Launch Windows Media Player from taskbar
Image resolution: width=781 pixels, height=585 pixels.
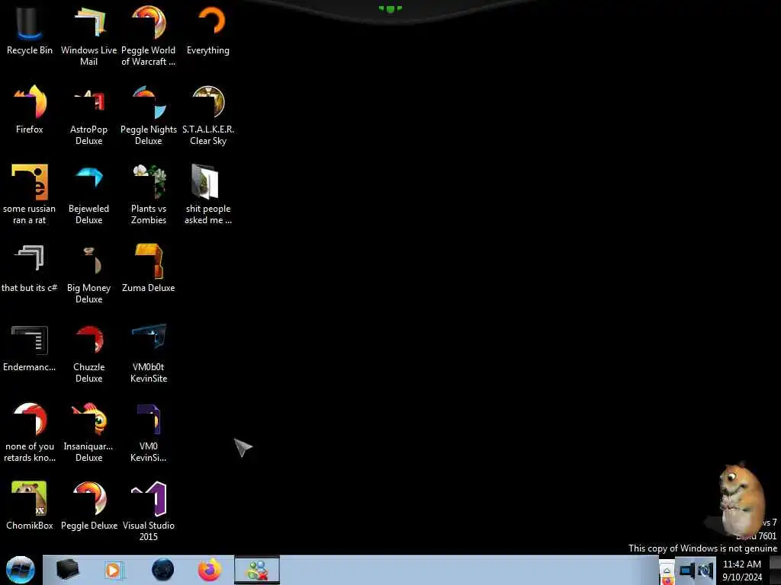coord(114,570)
